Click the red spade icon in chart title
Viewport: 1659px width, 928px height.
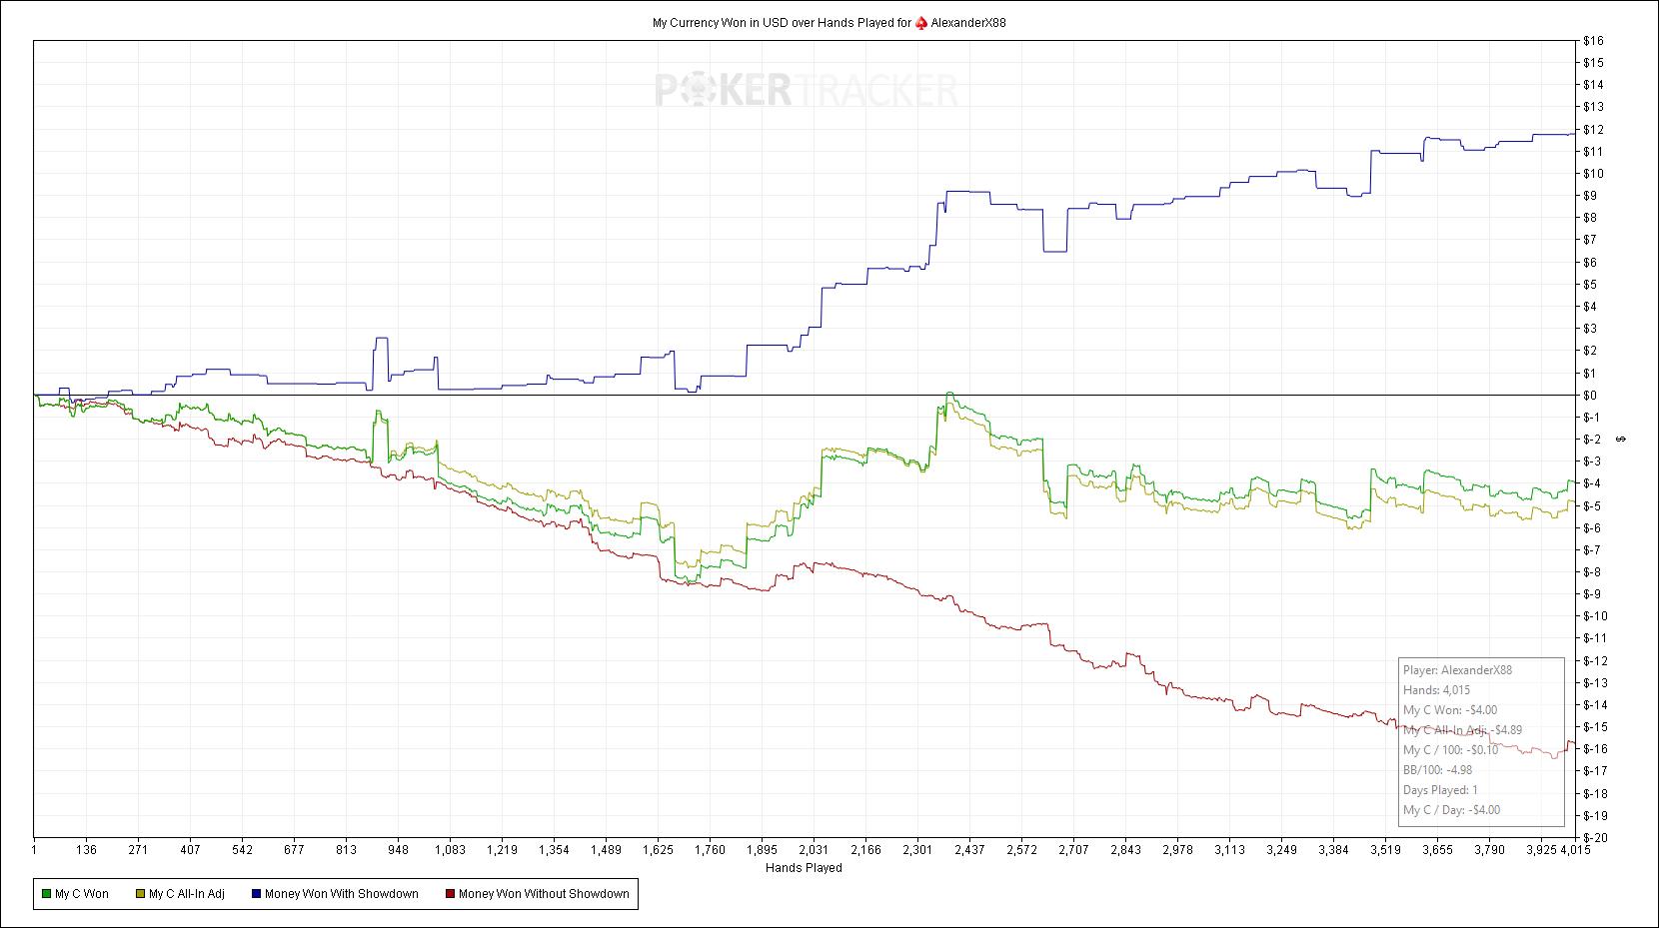pyautogui.click(x=920, y=23)
